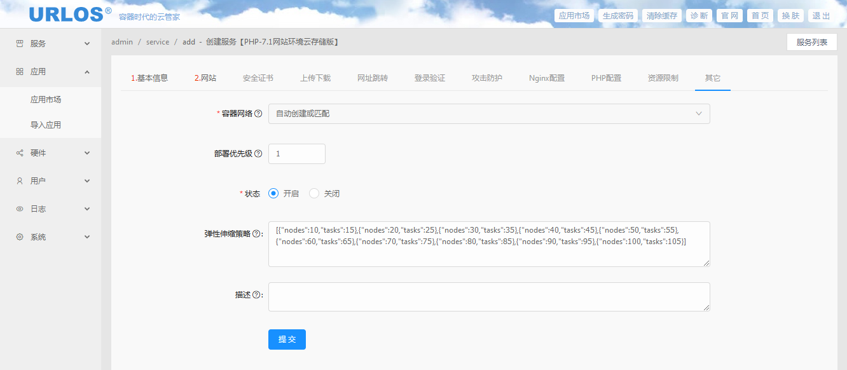Click the 部署优先级 input field
Image resolution: width=847 pixels, height=370 pixels.
coord(296,154)
